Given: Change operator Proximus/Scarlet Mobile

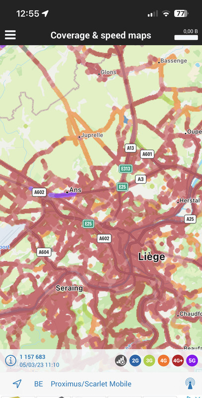Looking at the screenshot, I should click(x=91, y=384).
